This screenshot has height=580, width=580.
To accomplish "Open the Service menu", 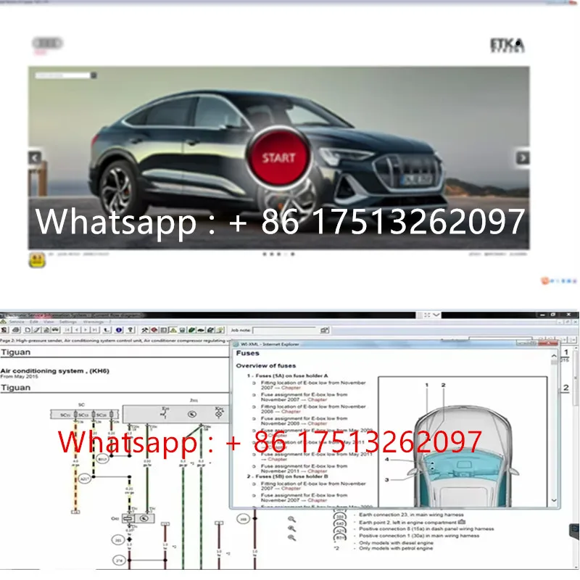I will (17, 322).
